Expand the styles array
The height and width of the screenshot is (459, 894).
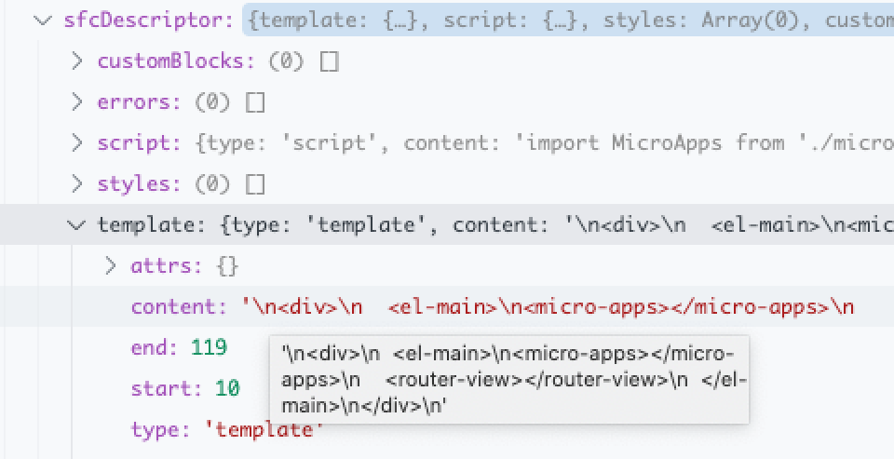click(76, 184)
